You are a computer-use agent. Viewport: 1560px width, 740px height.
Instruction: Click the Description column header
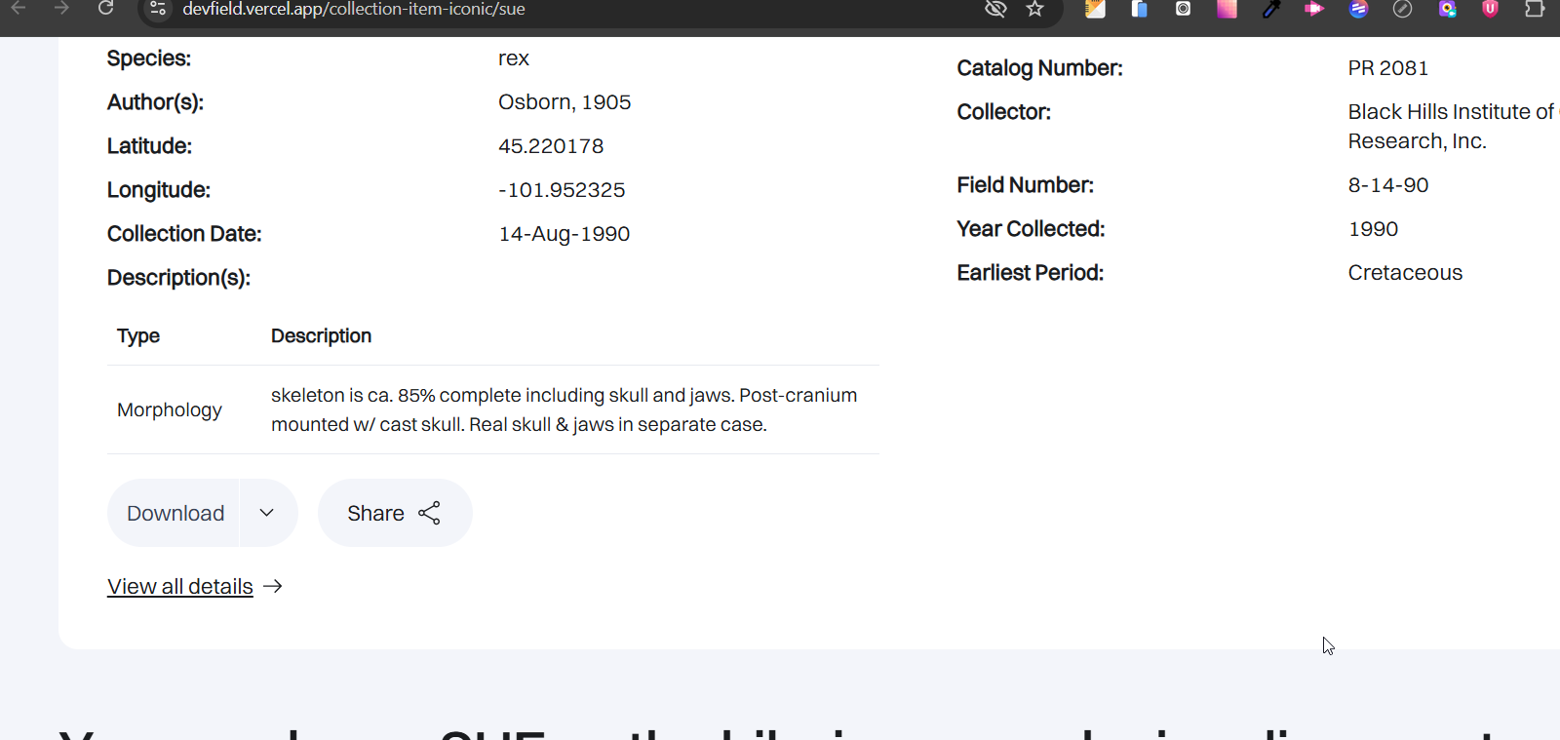pyautogui.click(x=321, y=336)
